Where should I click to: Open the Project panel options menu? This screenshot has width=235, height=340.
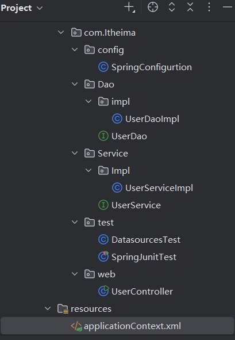tap(209, 7)
